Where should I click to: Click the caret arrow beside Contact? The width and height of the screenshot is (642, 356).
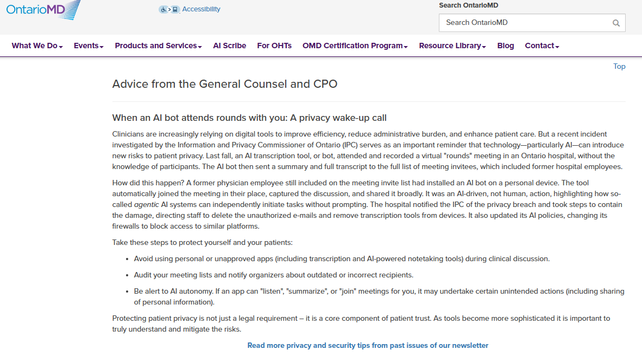tap(557, 47)
